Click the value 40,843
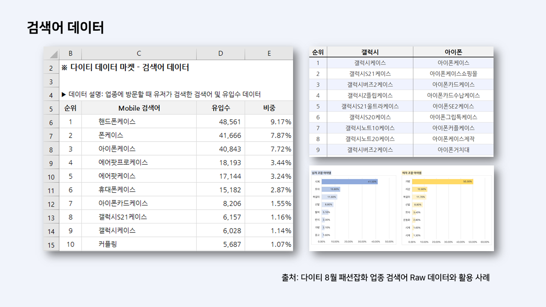This screenshot has width=546, height=307. pyautogui.click(x=230, y=149)
